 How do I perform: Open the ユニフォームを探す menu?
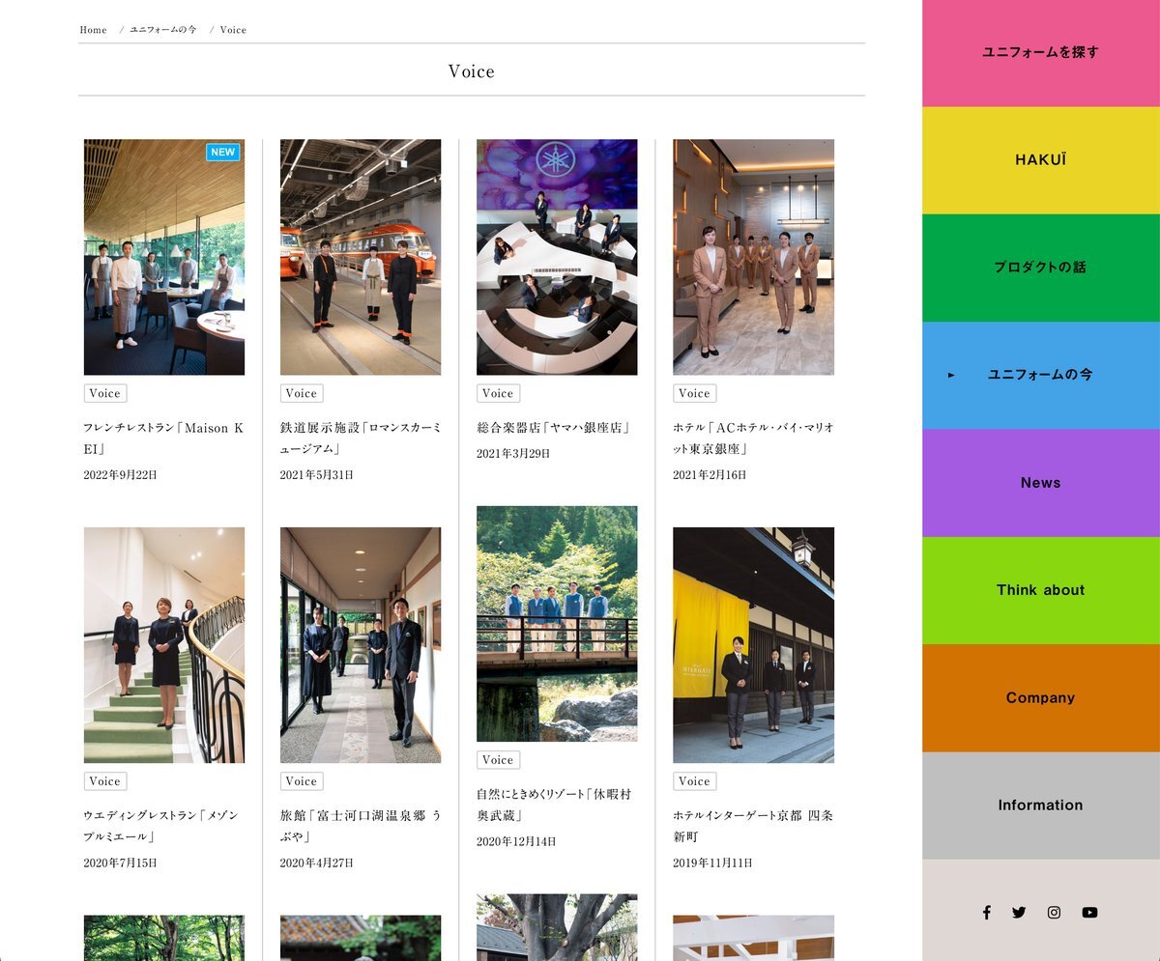pos(1040,52)
